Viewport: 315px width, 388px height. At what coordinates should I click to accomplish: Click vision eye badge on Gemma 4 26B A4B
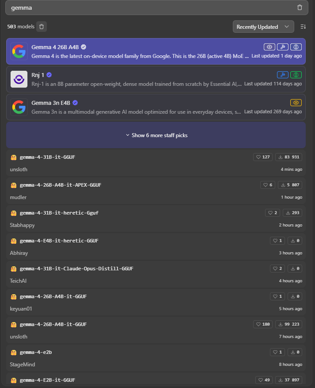[x=269, y=47]
